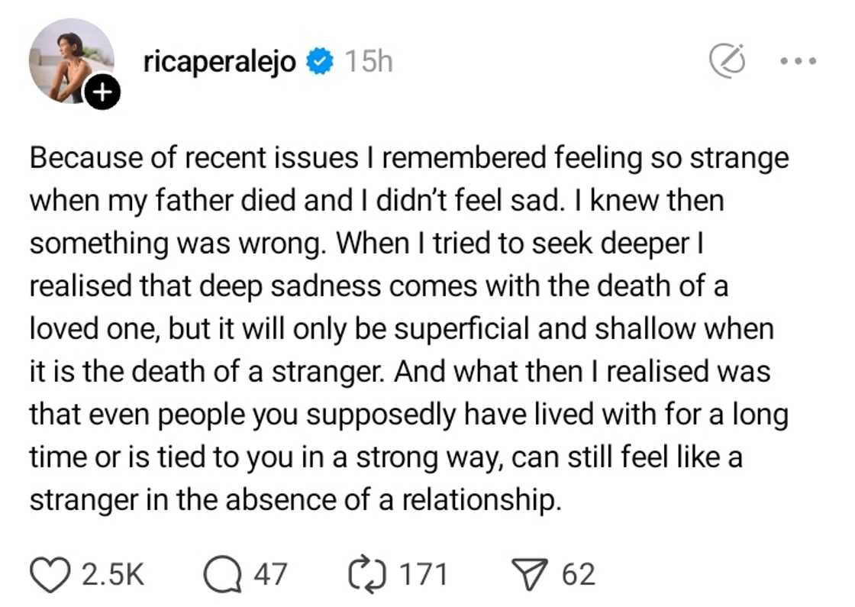Open replies via the comment bubble icon
The image size is (855, 607).
tap(223, 574)
